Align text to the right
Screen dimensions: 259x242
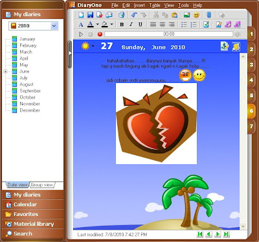172,25
